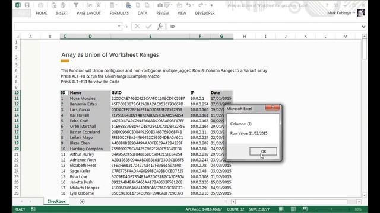Click the Select All corner triangle

point(17,37)
